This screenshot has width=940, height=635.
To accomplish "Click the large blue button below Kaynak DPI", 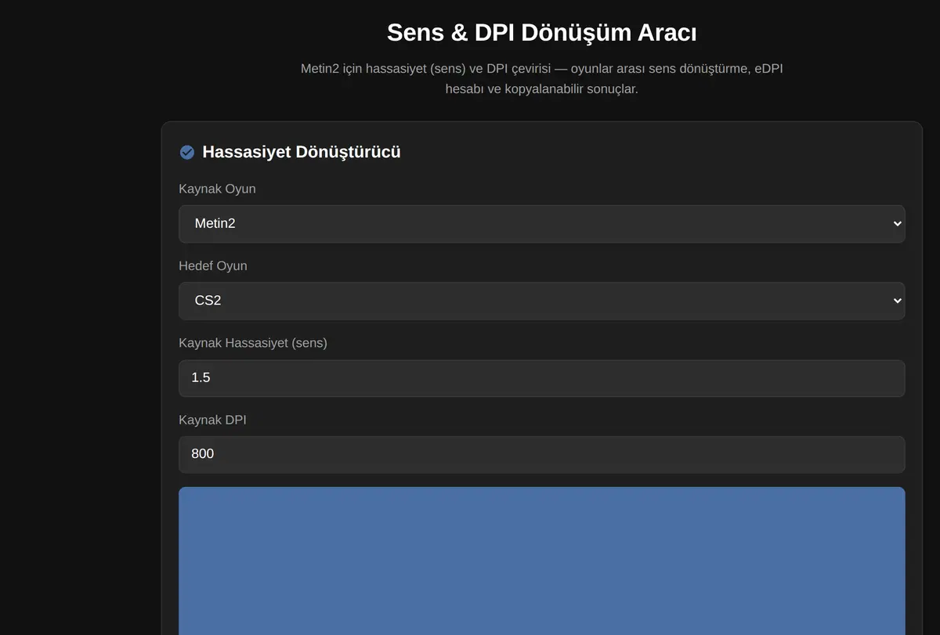I will pos(542,561).
